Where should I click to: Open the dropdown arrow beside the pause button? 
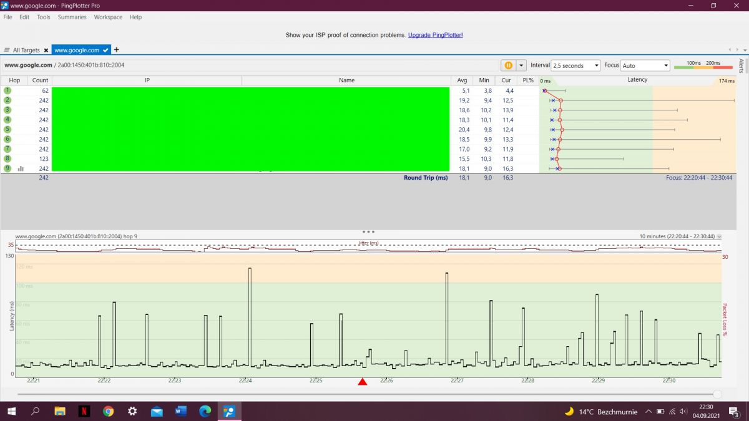[521, 65]
